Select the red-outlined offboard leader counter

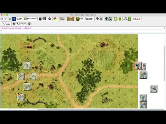138,66
